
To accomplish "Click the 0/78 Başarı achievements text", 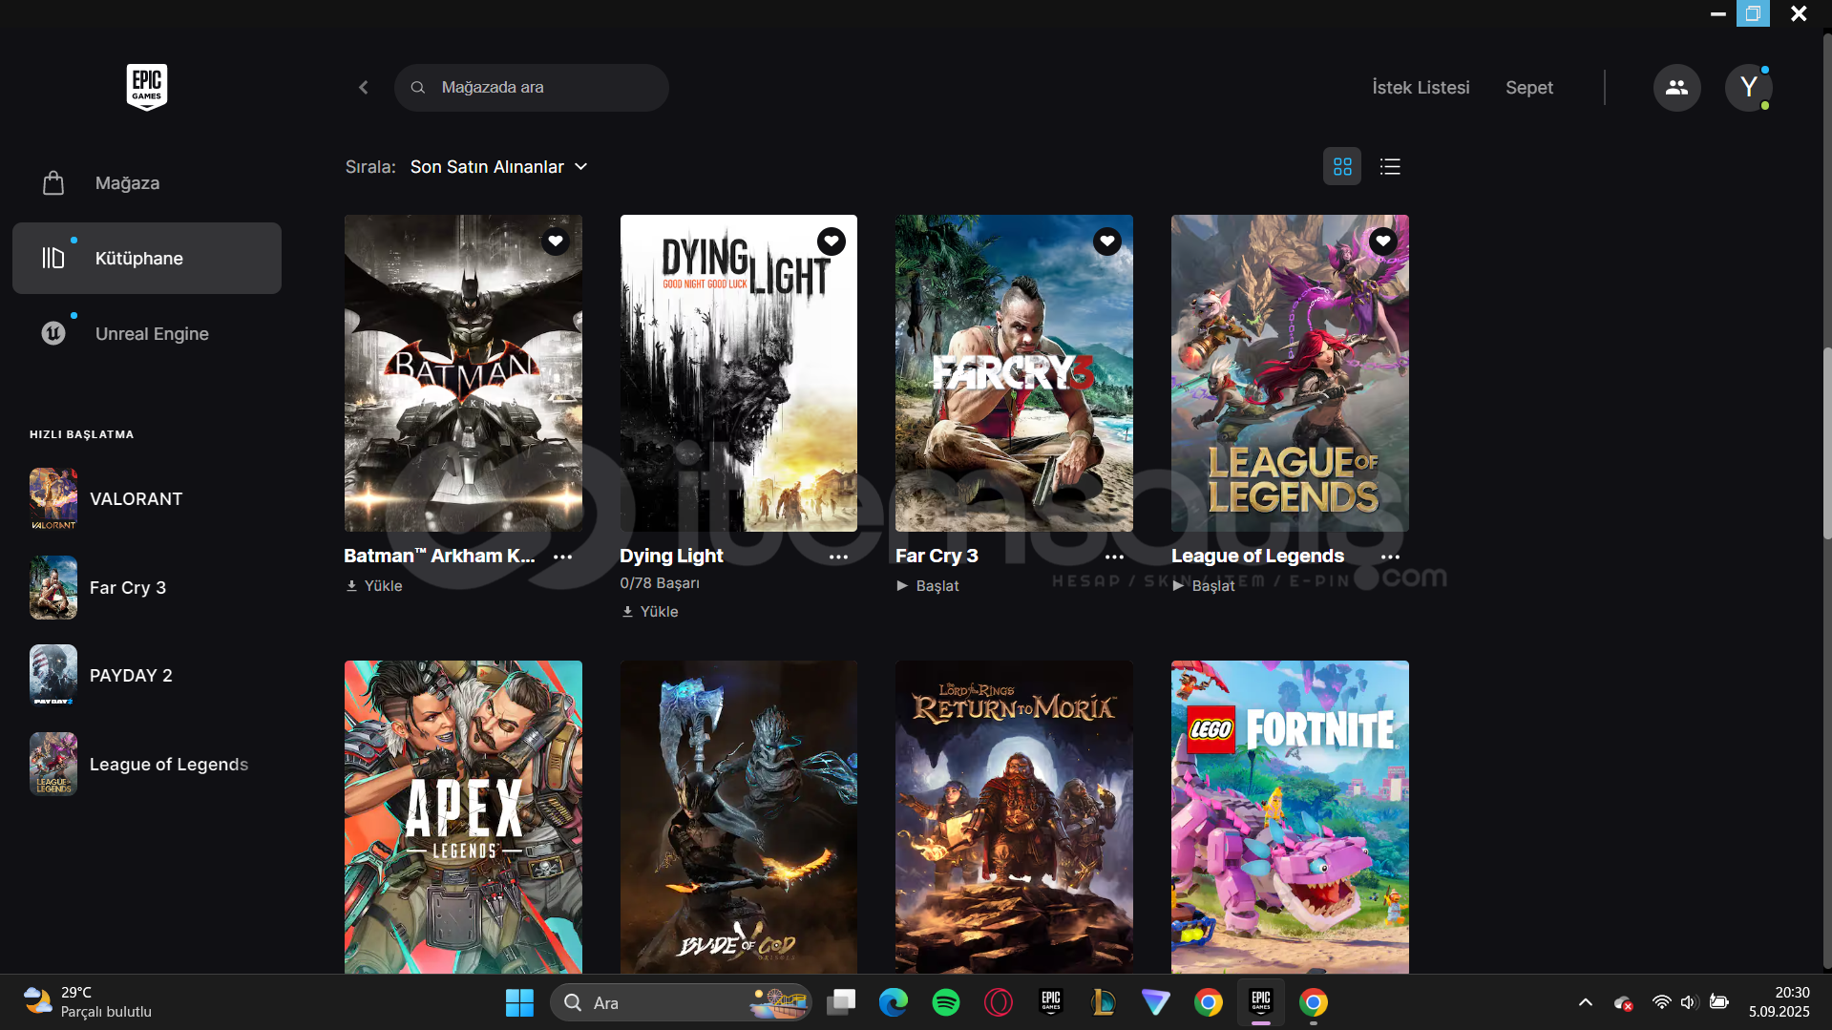I will pos(660,583).
